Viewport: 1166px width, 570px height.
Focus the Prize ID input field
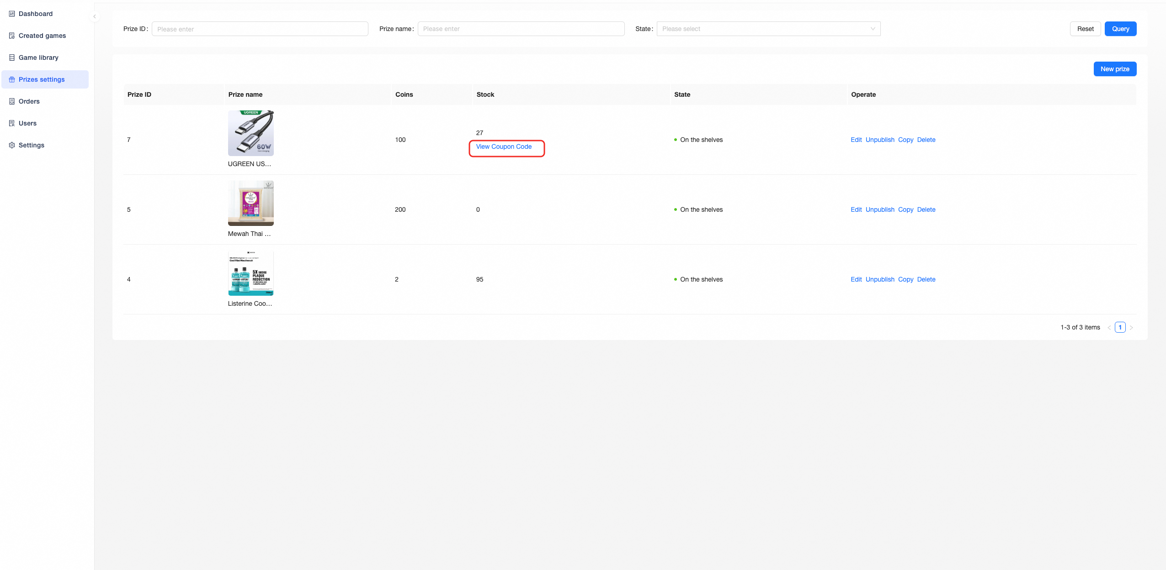[260, 29]
